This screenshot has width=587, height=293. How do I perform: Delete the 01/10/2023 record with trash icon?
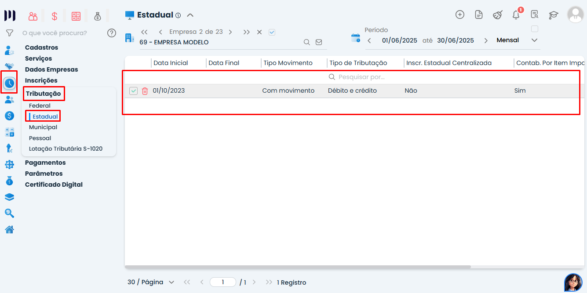point(145,91)
